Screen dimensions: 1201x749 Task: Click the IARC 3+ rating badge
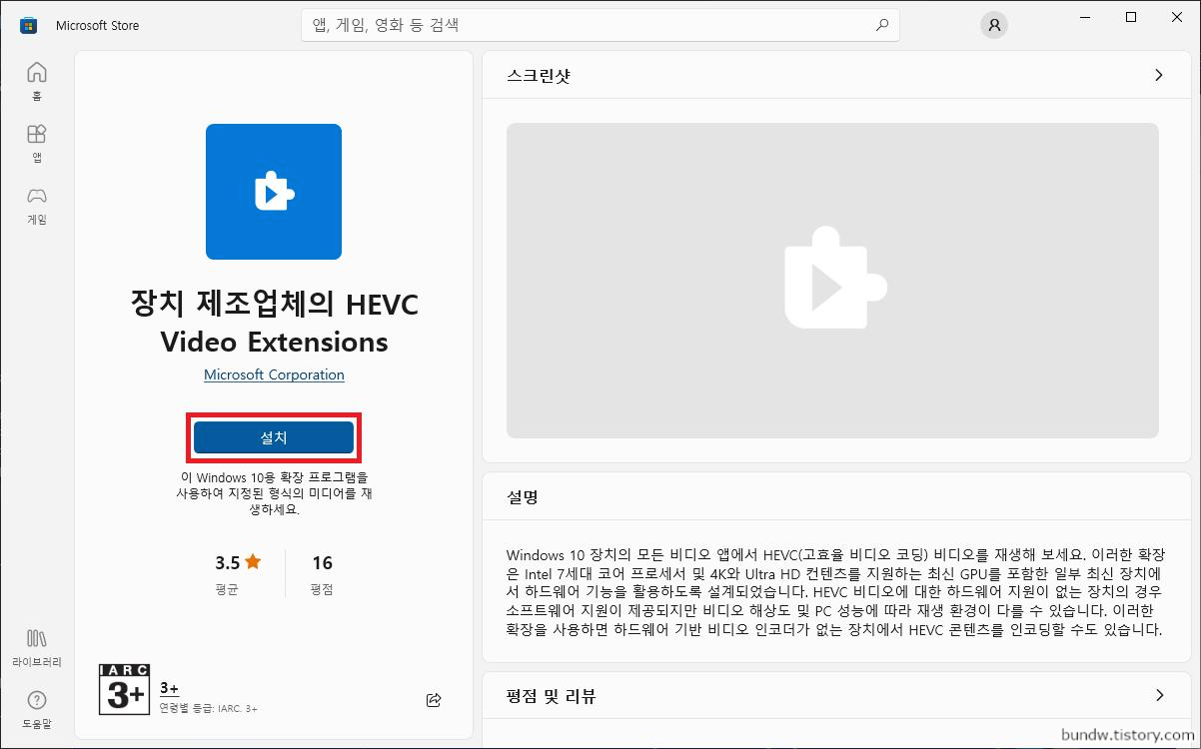click(125, 689)
